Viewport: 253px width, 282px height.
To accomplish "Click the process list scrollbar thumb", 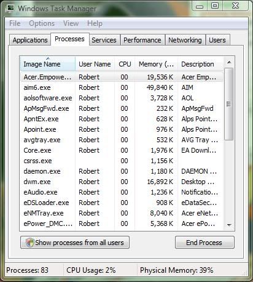I will (229, 104).
